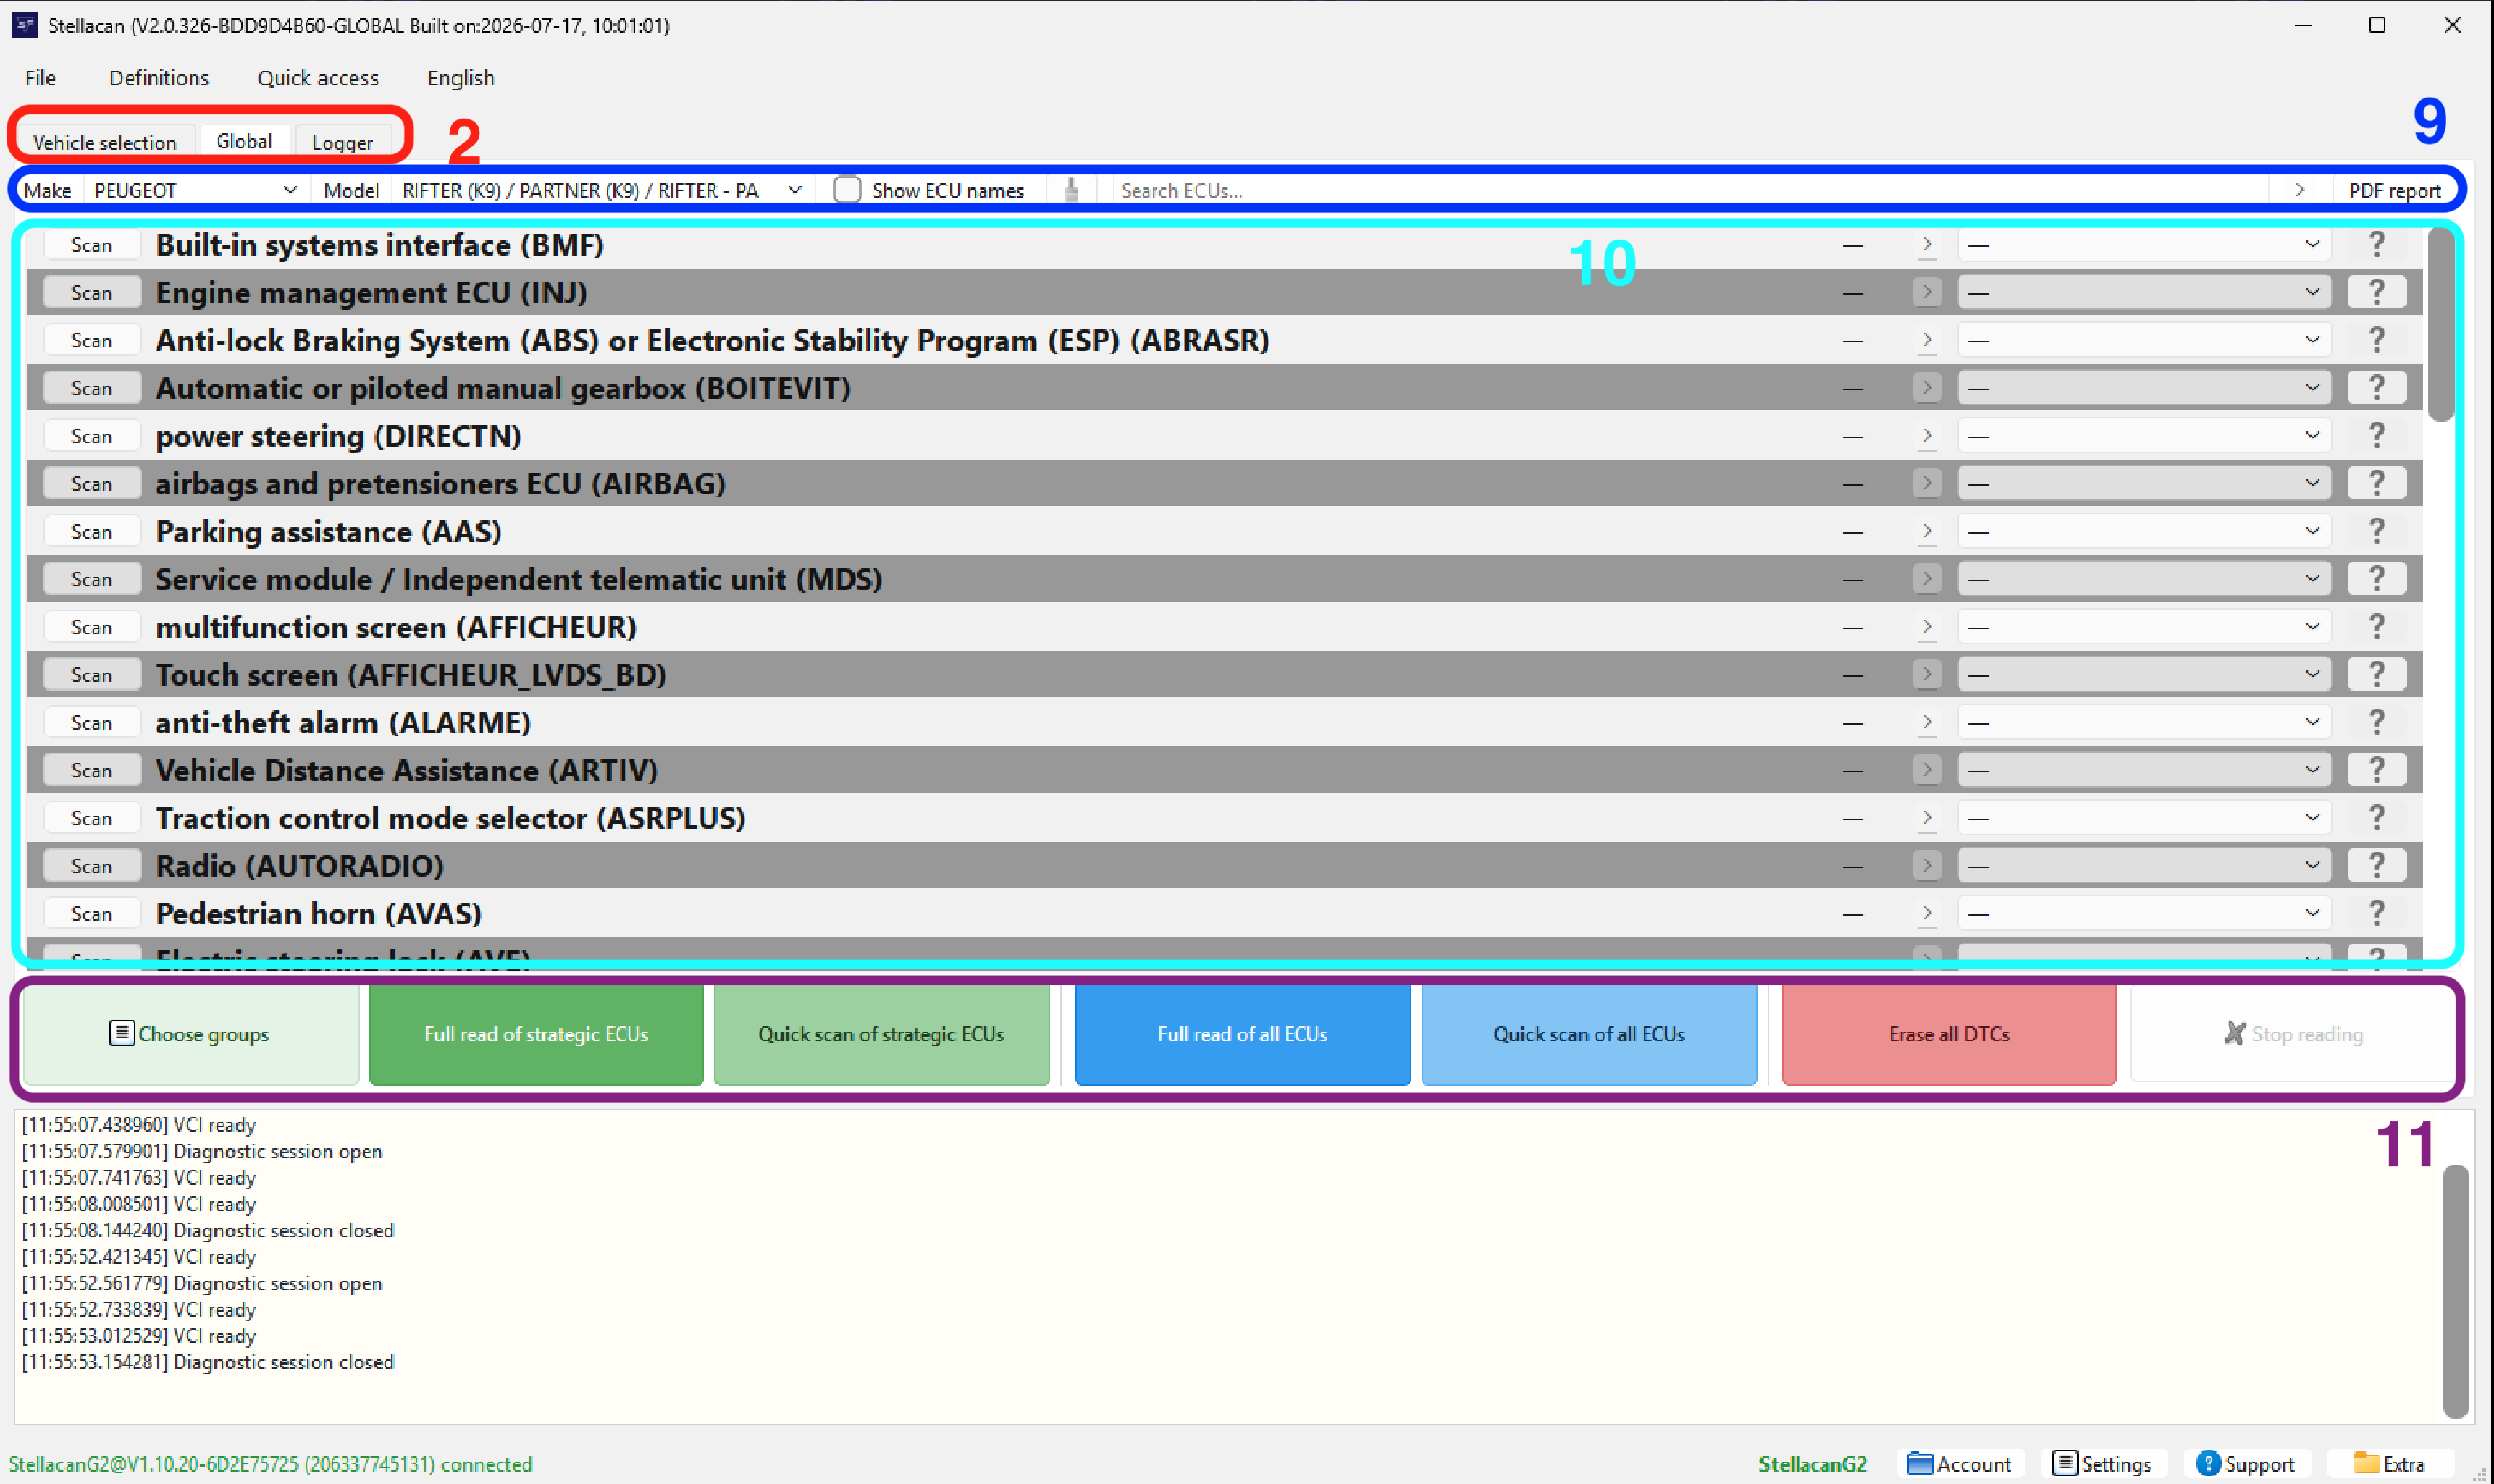Expand the dropdown on BMF row
This screenshot has width=2494, height=1484.
[x=2143, y=244]
